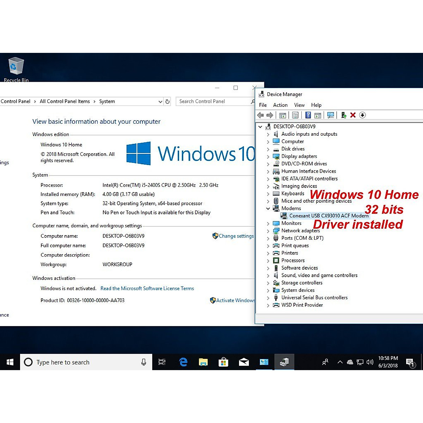Click the Activate Windows link
Screen dimensions: 423x423
pos(235,300)
